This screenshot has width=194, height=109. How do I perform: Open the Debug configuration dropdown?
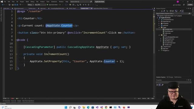(31, 5)
